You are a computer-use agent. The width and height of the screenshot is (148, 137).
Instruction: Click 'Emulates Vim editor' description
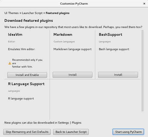[x=21, y=49]
